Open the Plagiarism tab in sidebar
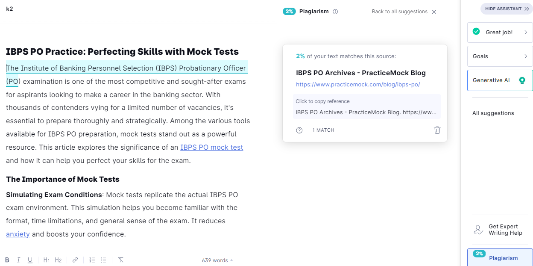Image resolution: width=533 pixels, height=266 pixels. point(500,257)
